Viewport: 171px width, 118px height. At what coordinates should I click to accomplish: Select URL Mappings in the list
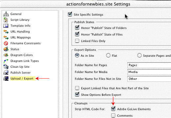[21, 37]
